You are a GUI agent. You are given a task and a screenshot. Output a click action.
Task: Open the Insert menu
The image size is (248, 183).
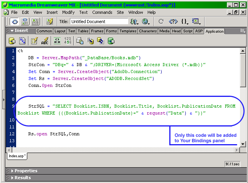tap(52, 12)
